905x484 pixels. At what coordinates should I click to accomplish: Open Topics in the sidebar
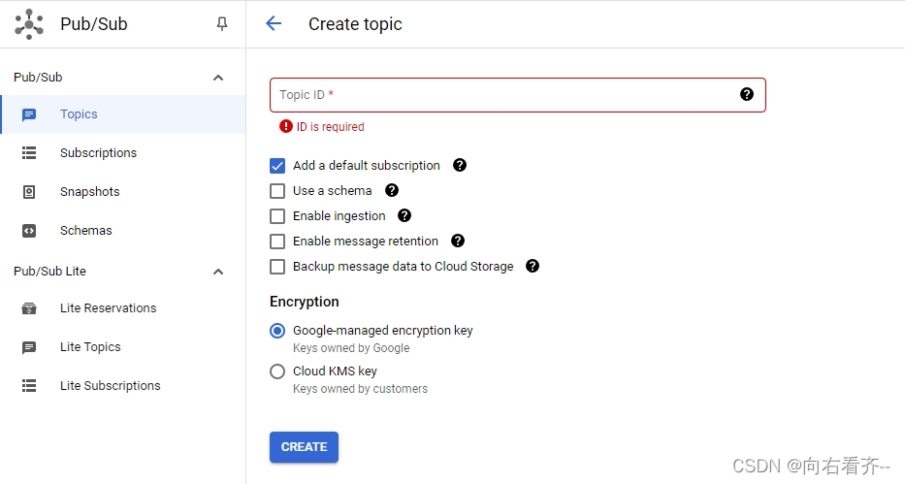(x=123, y=114)
